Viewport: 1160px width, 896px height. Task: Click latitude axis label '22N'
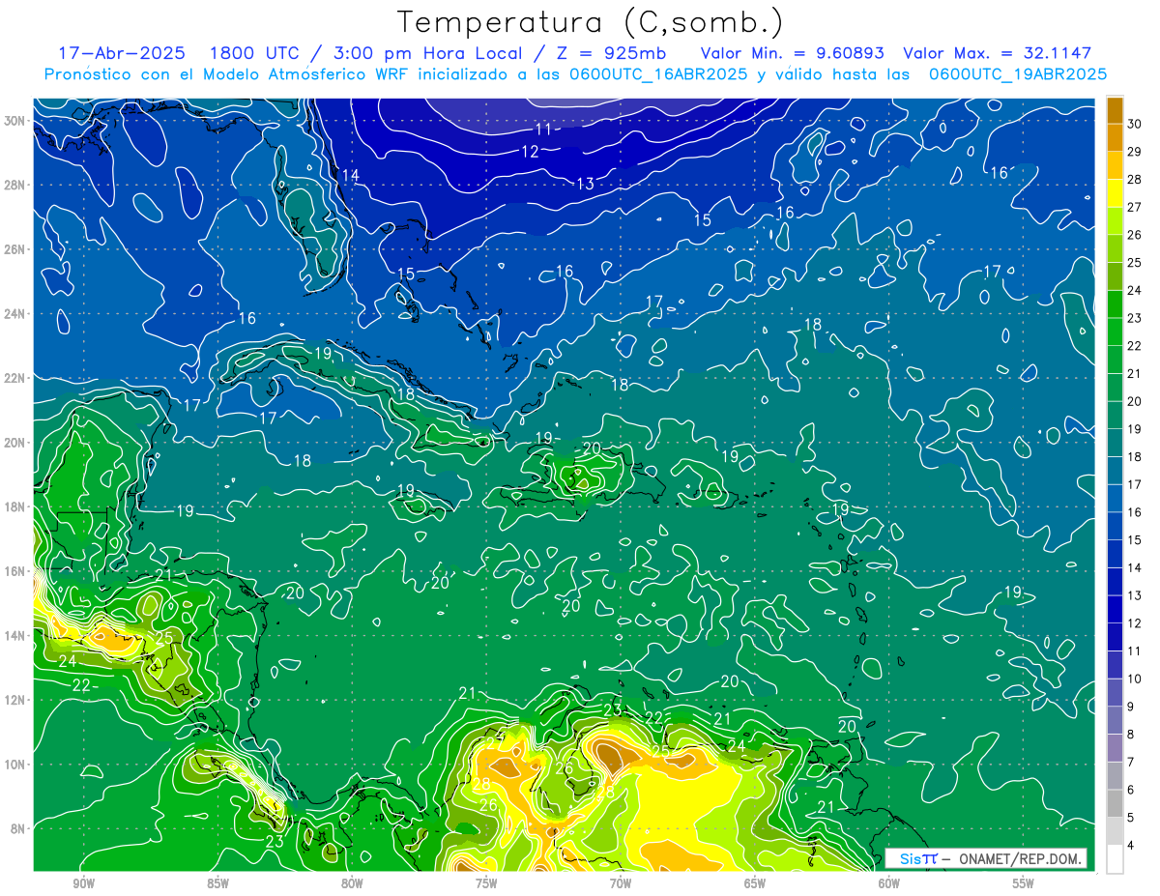[14, 378]
